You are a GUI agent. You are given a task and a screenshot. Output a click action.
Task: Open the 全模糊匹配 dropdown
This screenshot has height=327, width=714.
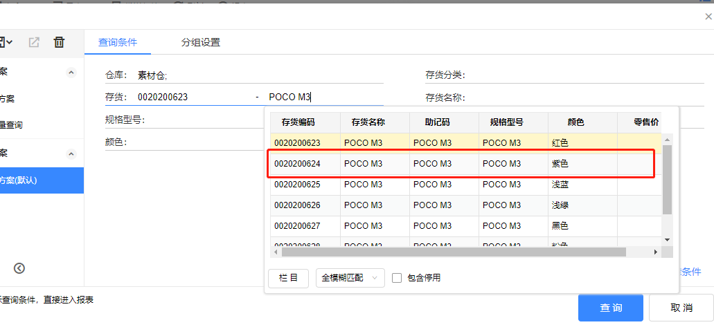tap(350, 278)
